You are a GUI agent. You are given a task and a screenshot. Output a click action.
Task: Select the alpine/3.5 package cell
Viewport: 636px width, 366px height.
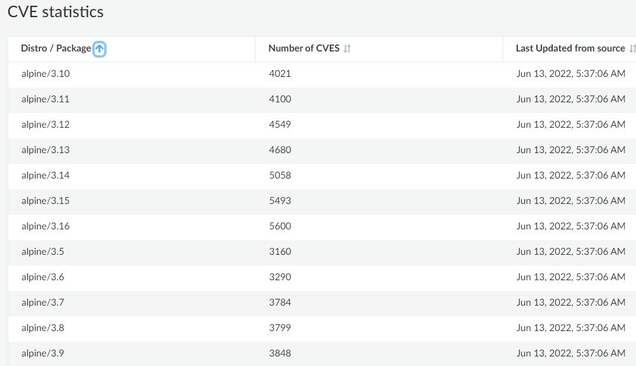pyautogui.click(x=43, y=252)
